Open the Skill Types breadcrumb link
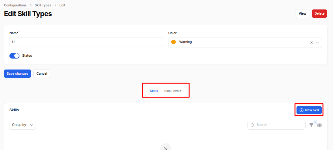333x150 pixels. pos(43,5)
